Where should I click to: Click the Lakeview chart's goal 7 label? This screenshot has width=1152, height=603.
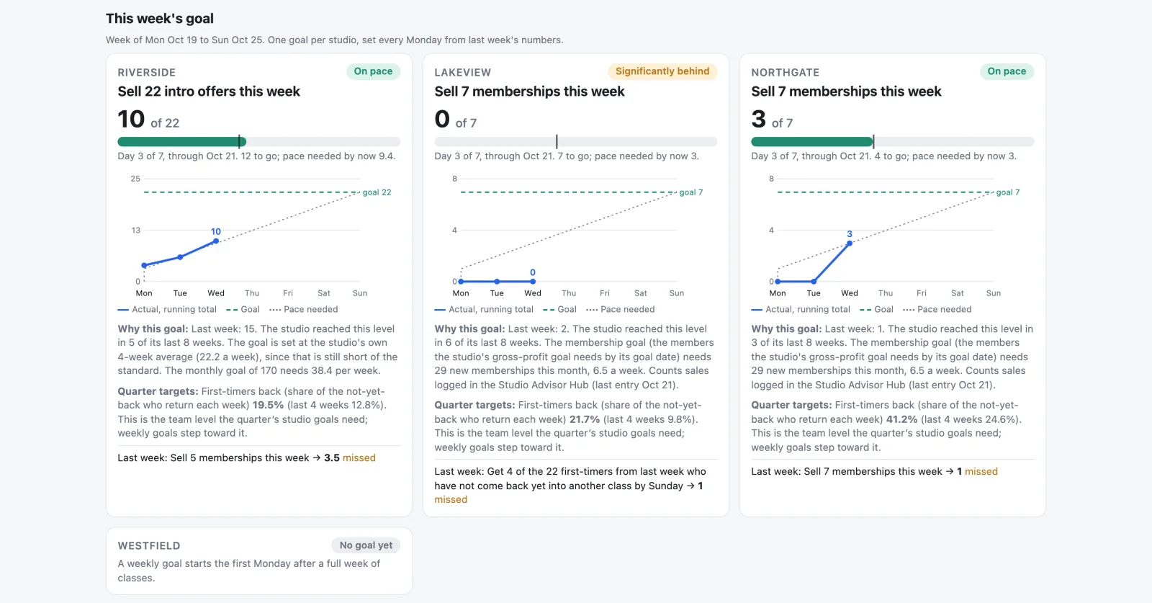coord(691,192)
